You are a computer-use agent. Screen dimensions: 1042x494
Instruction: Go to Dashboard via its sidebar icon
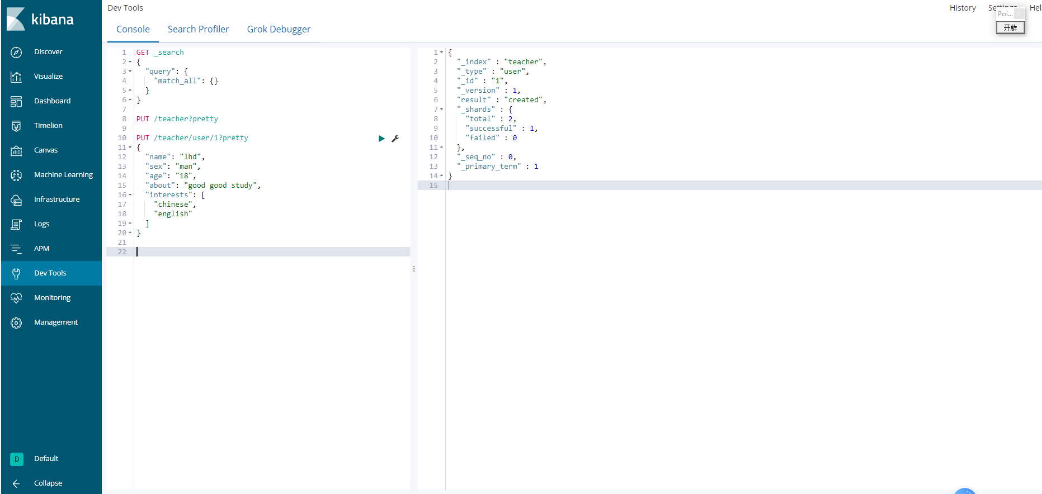(16, 101)
